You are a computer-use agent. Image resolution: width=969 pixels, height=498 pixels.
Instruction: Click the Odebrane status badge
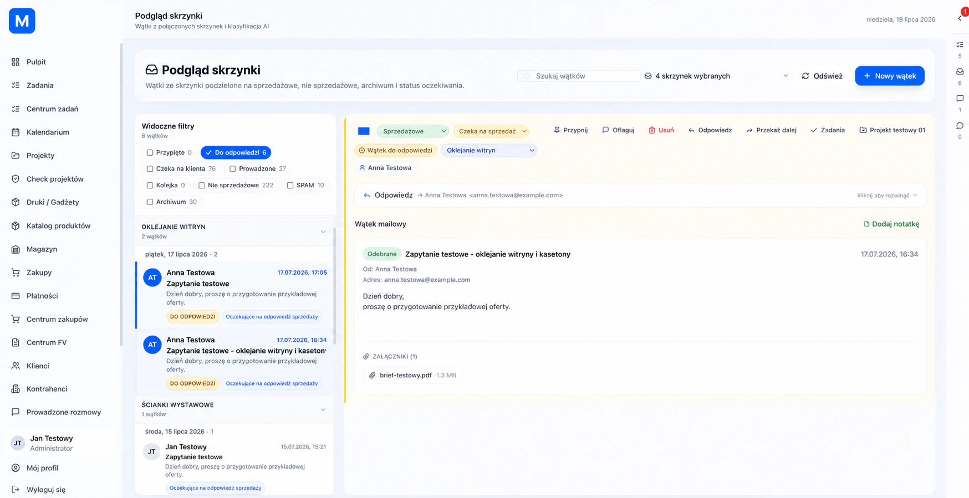[382, 254]
